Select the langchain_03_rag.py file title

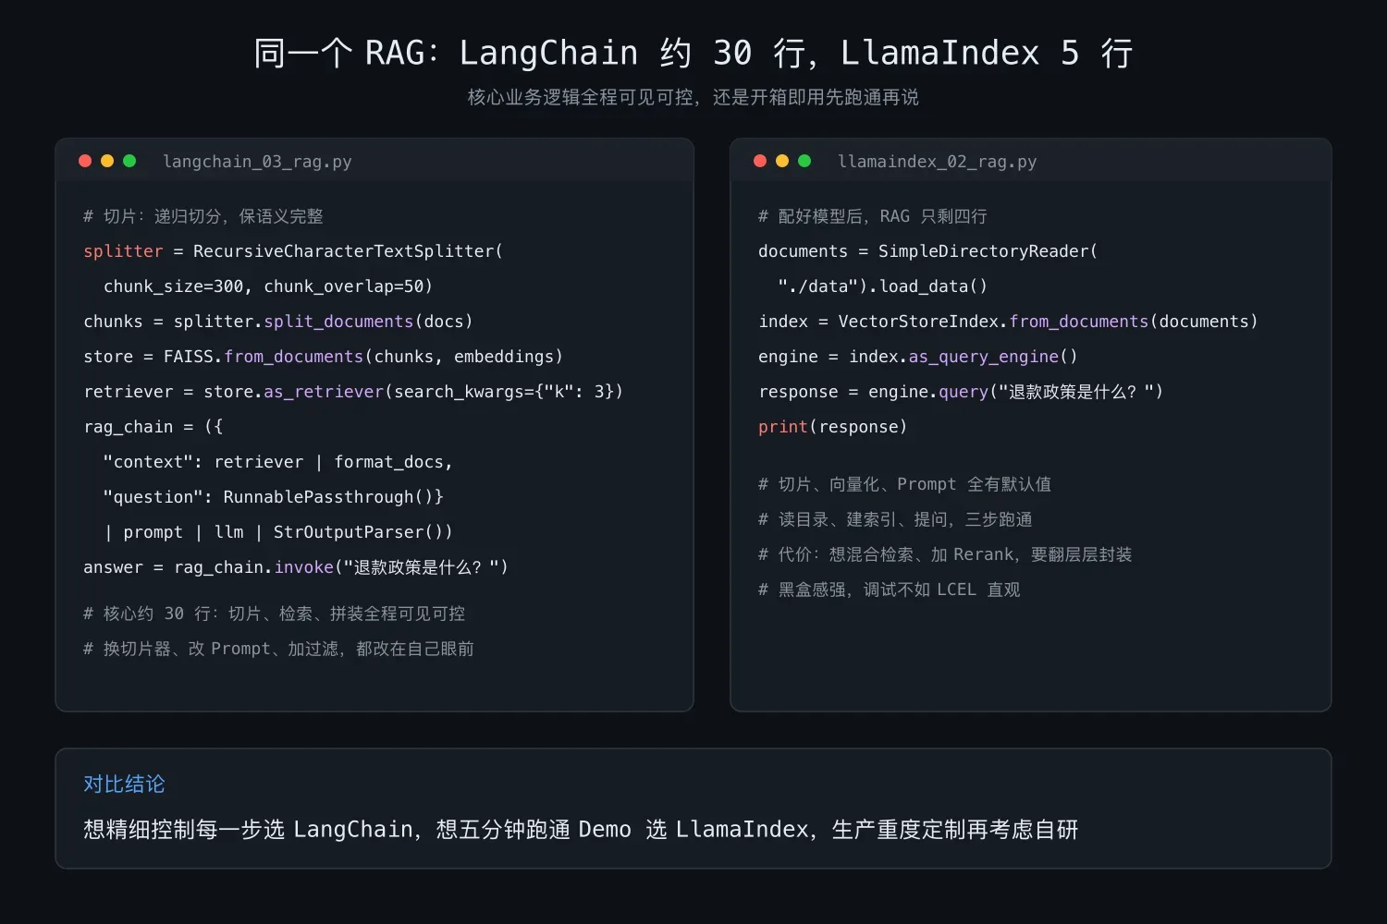[x=257, y=162]
